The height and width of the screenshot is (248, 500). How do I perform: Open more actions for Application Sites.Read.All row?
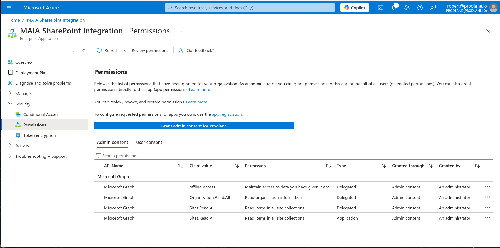pyautogui.click(x=487, y=218)
